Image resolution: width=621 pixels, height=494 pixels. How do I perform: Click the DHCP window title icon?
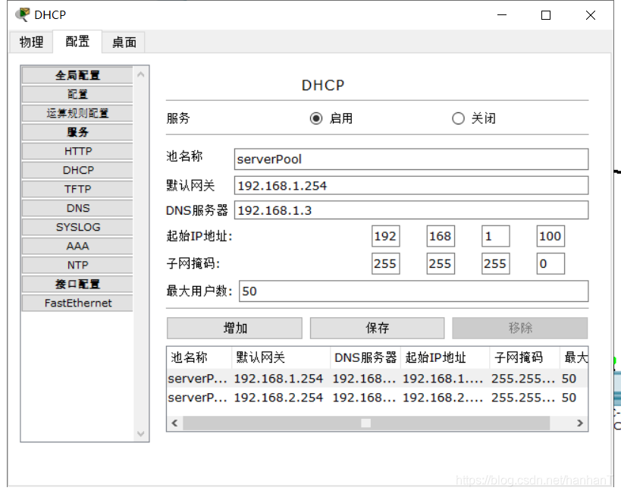pos(22,14)
